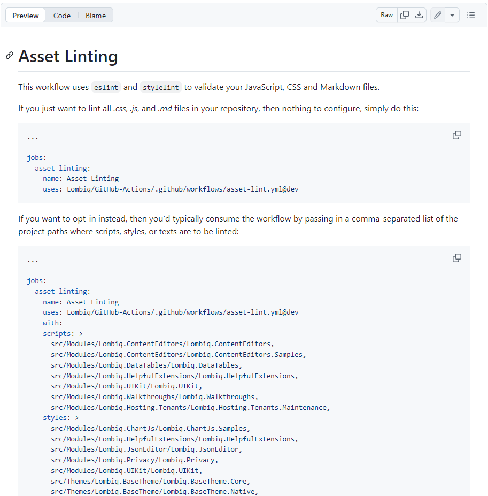This screenshot has width=488, height=496.
Task: Select the Asset Linting heading
Action: pyautogui.click(x=68, y=56)
